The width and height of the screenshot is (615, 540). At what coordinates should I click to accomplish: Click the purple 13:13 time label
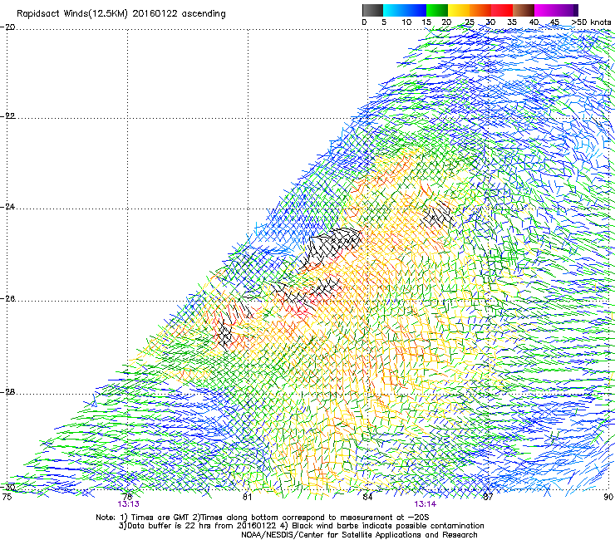pyautogui.click(x=128, y=504)
